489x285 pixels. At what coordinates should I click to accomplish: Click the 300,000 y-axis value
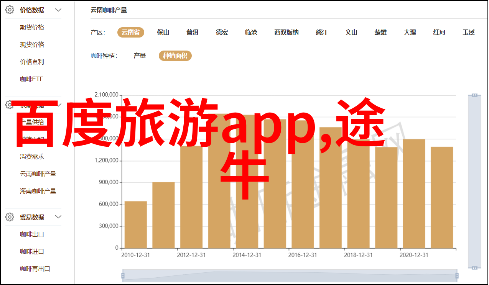[109, 226]
